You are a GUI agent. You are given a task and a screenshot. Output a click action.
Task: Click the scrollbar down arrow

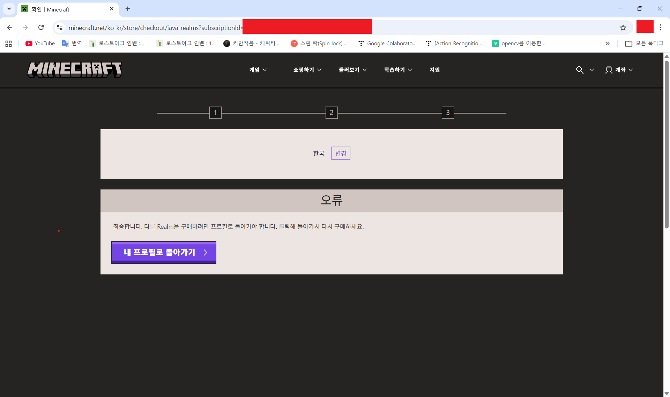[667, 394]
